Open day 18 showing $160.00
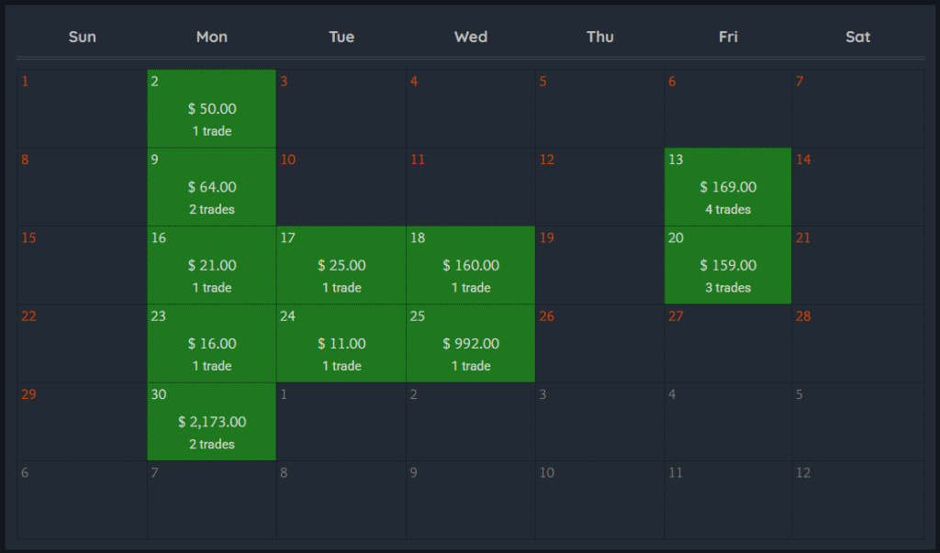 470,265
